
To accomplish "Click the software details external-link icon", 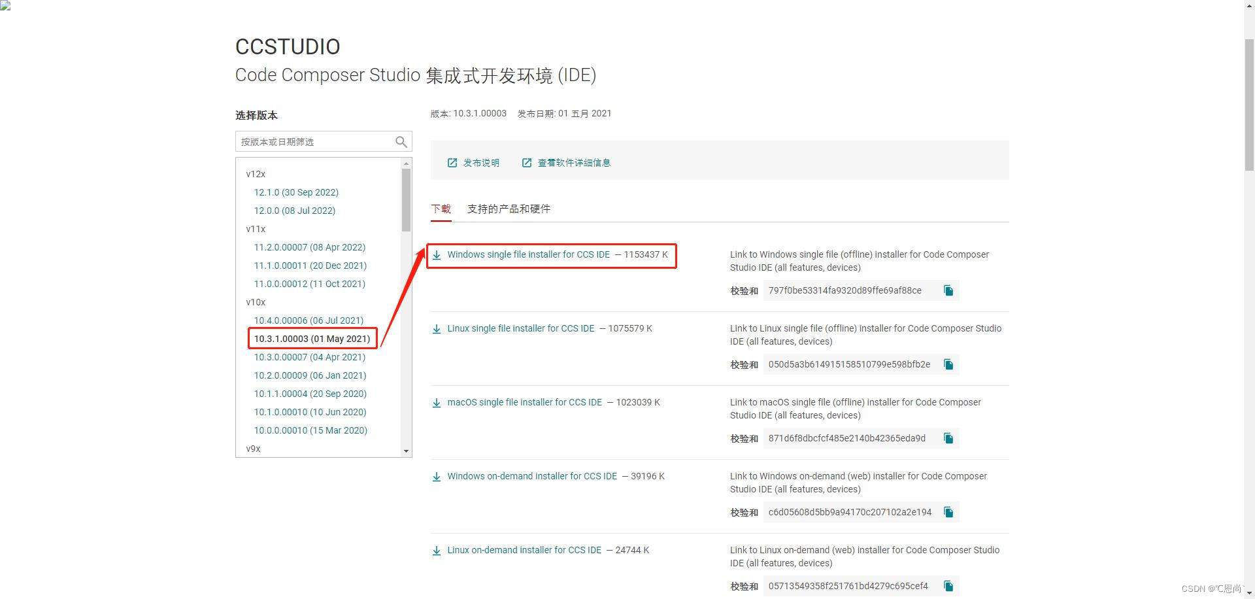I will pos(527,163).
